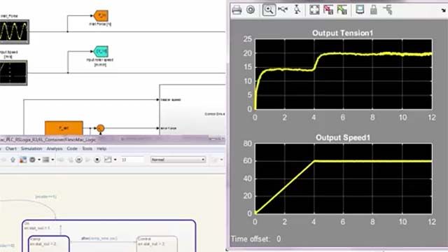Toggle floating scope icon

pos(360,10)
